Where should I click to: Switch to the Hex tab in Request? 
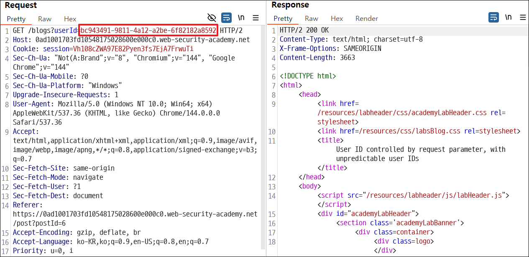click(70, 19)
